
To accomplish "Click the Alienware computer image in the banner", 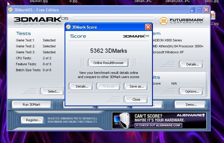I will pos(122,120).
